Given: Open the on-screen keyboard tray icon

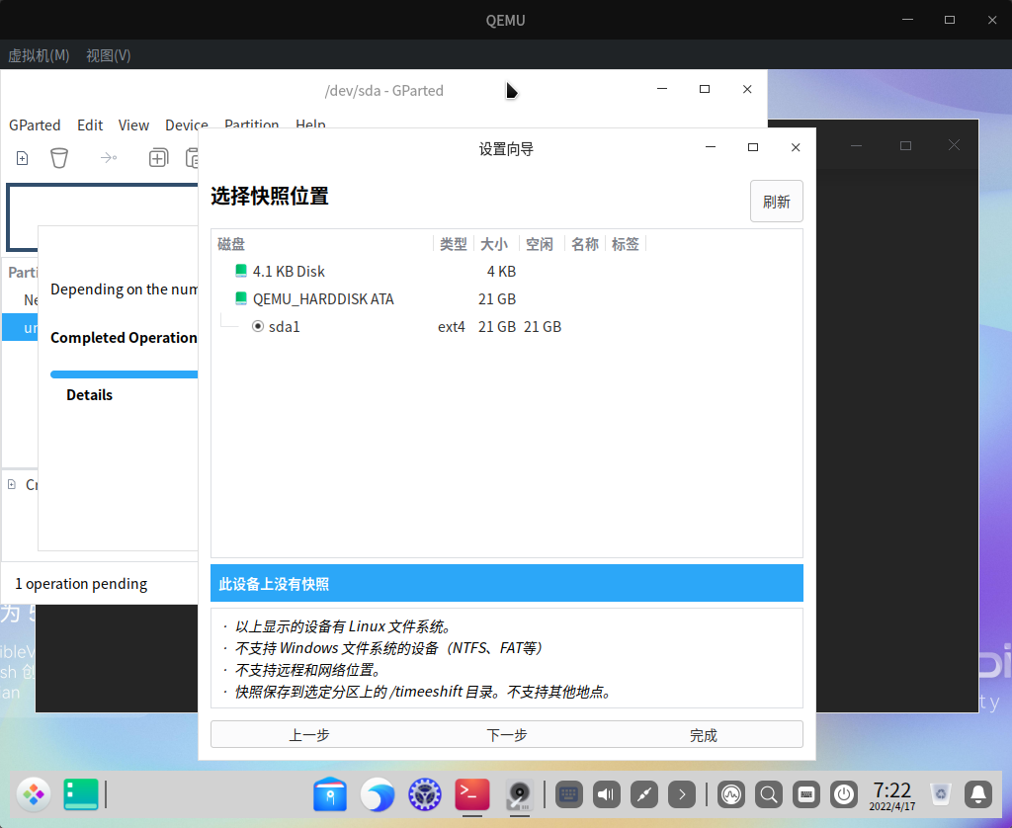Looking at the screenshot, I should (x=568, y=794).
